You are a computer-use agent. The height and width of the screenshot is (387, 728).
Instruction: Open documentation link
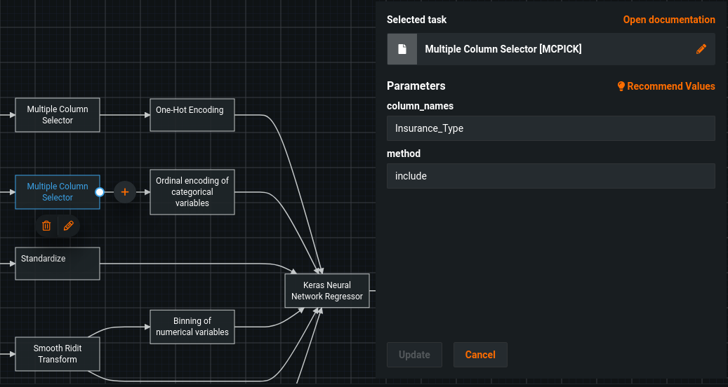tap(668, 20)
